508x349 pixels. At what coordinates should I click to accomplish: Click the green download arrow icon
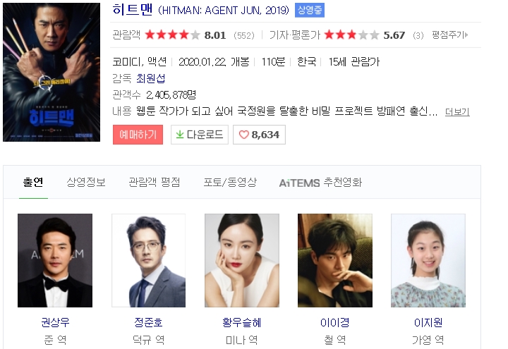point(179,135)
